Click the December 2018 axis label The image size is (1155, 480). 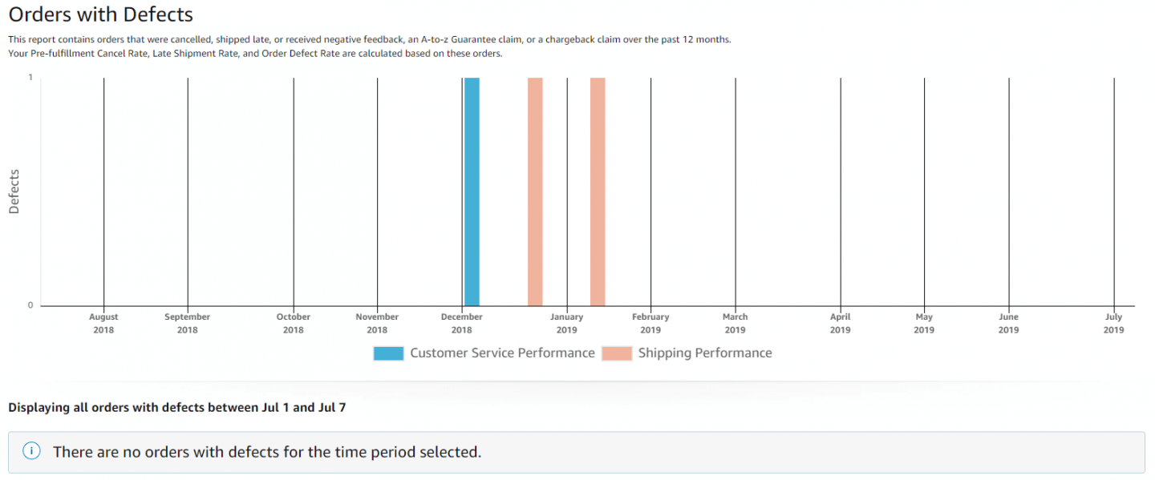[462, 323]
